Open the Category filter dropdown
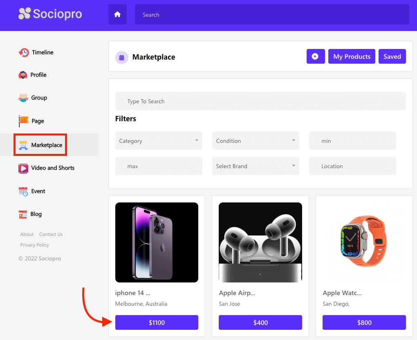This screenshot has width=417, height=340. 159,140
